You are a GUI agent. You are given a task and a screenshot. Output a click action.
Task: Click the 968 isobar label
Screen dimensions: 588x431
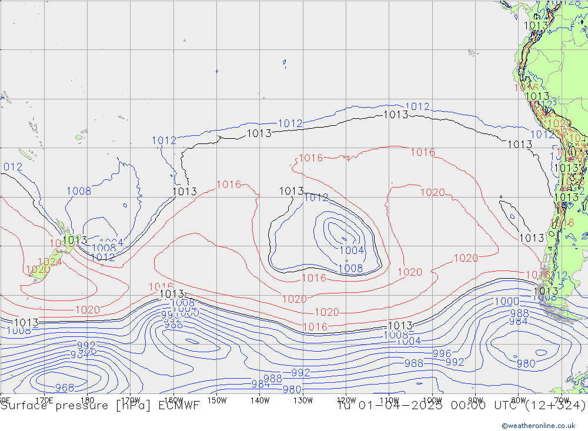[65, 387]
